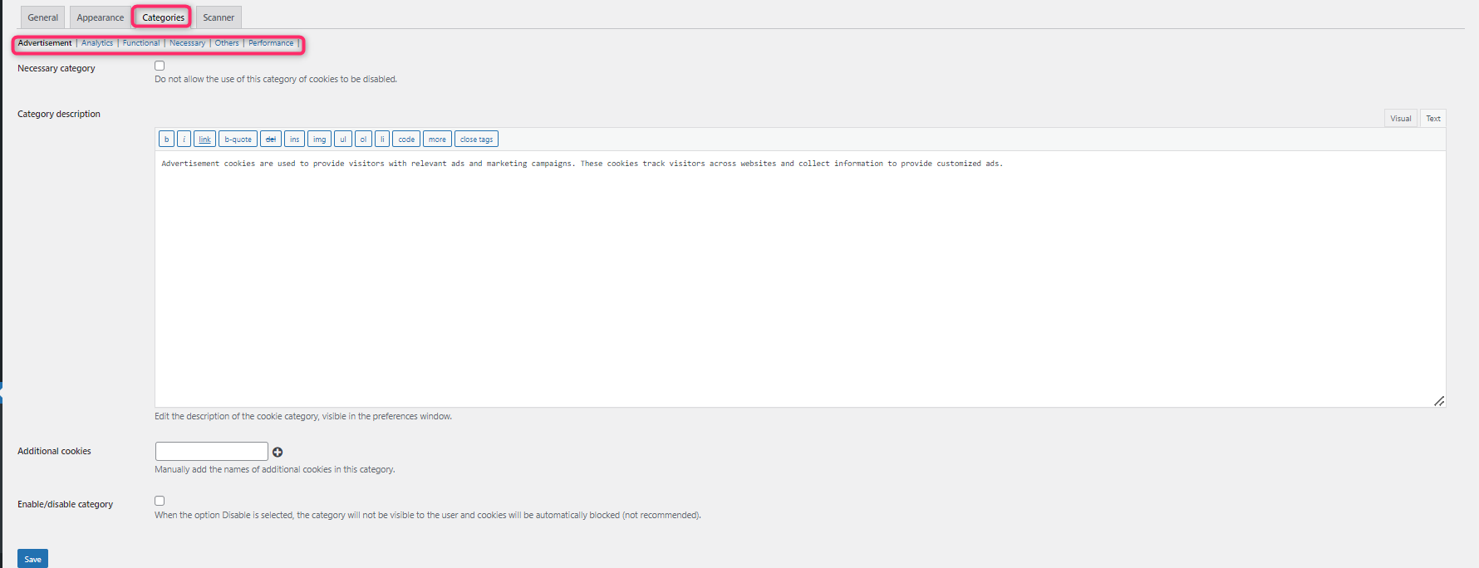Insert a link with the link quicktag

[x=204, y=140]
